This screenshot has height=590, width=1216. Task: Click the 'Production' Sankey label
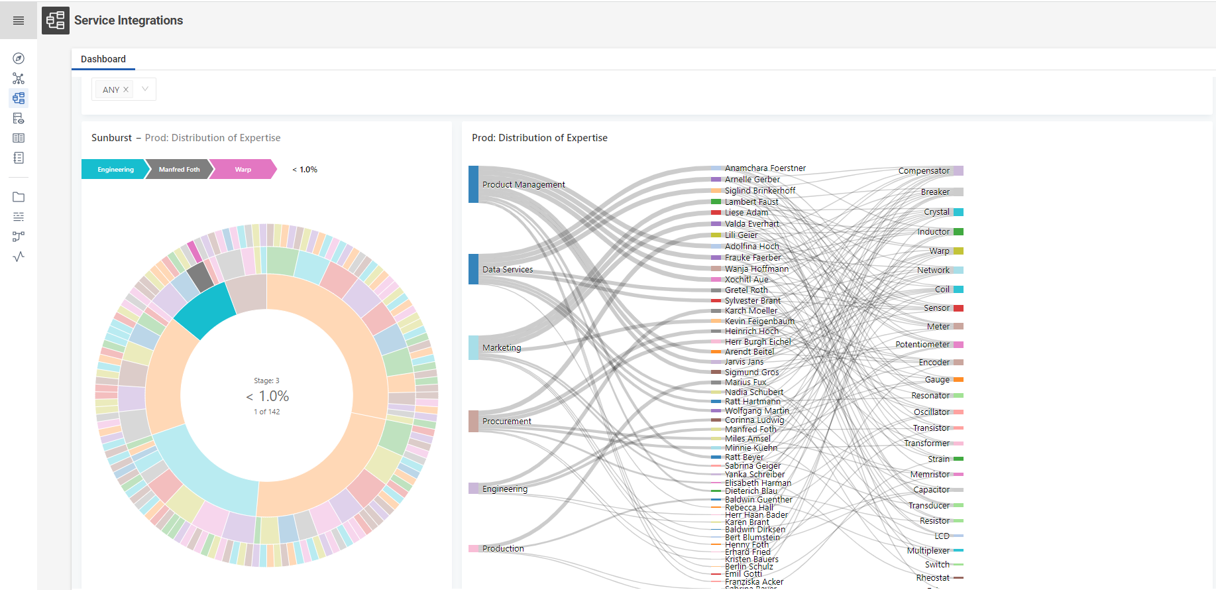click(x=503, y=548)
